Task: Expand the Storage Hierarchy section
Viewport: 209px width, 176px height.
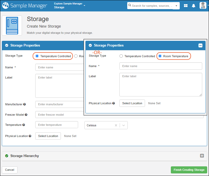Action: pyautogui.click(x=202, y=156)
